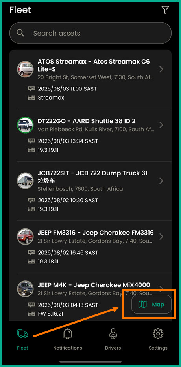Tap odometer icon beside Streamax label
The width and height of the screenshot is (181, 367).
31,97
